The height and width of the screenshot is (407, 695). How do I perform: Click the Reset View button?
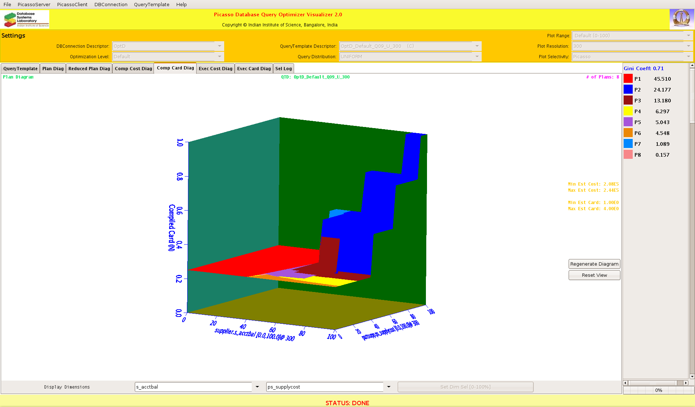(594, 275)
